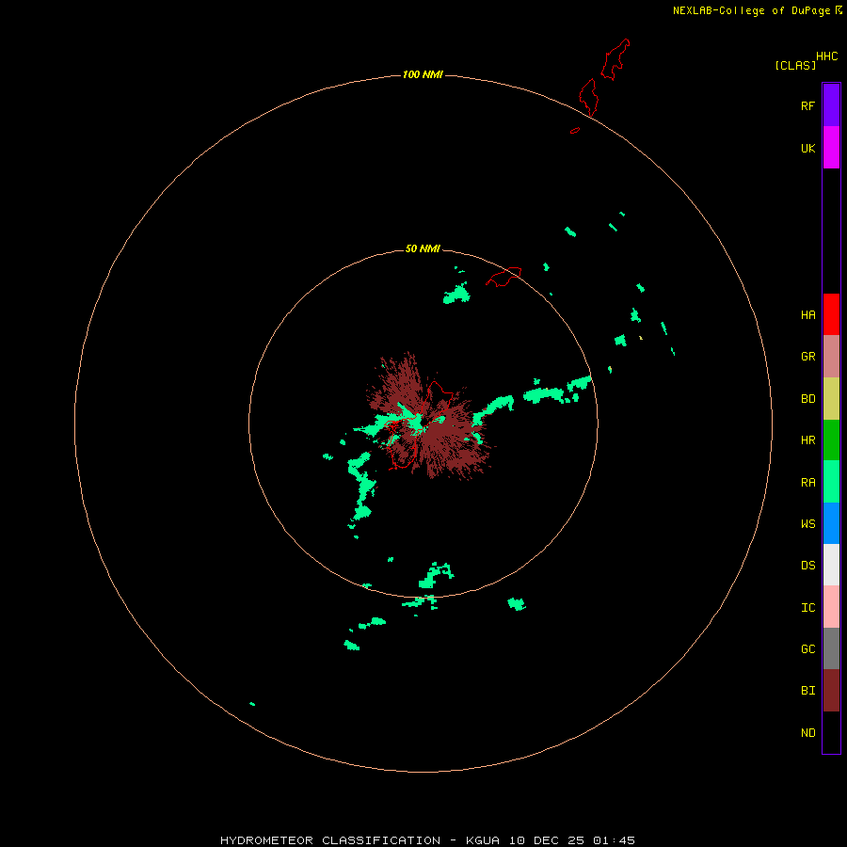The height and width of the screenshot is (847, 847).
Task: Click the Hydrometeor Classification KGUA title text
Action: (427, 840)
